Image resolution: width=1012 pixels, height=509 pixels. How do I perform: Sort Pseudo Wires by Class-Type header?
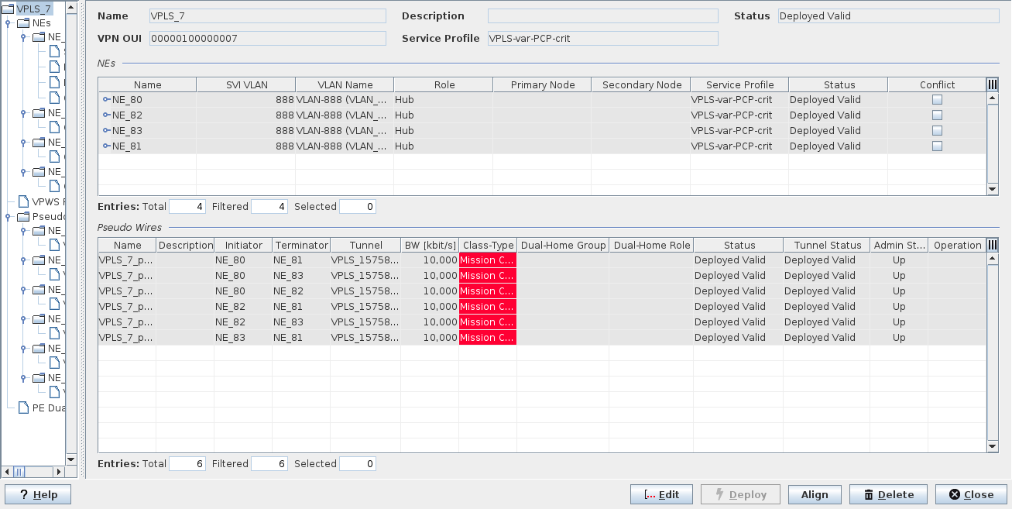[488, 246]
